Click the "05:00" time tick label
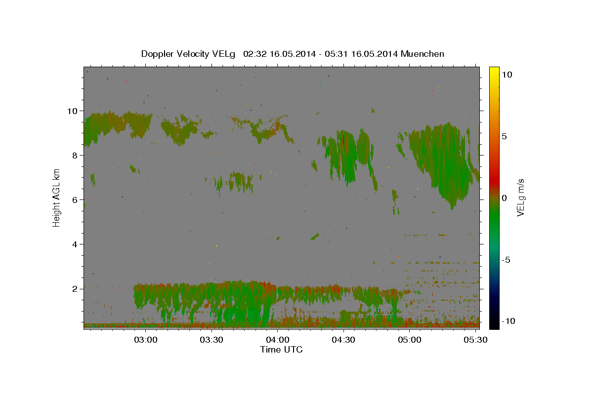The width and height of the screenshot is (593, 395). (x=410, y=340)
